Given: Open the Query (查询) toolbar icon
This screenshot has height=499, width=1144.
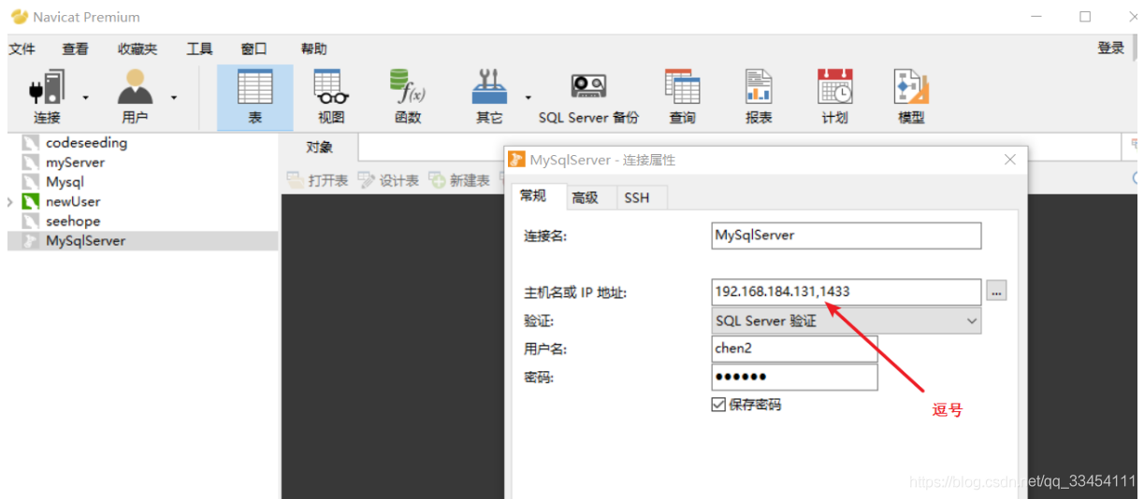Looking at the screenshot, I should 682,97.
